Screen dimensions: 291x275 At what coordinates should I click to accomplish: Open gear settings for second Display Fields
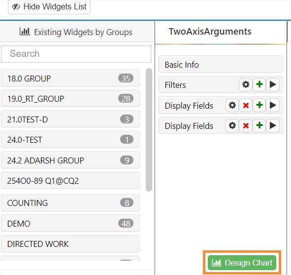232,125
